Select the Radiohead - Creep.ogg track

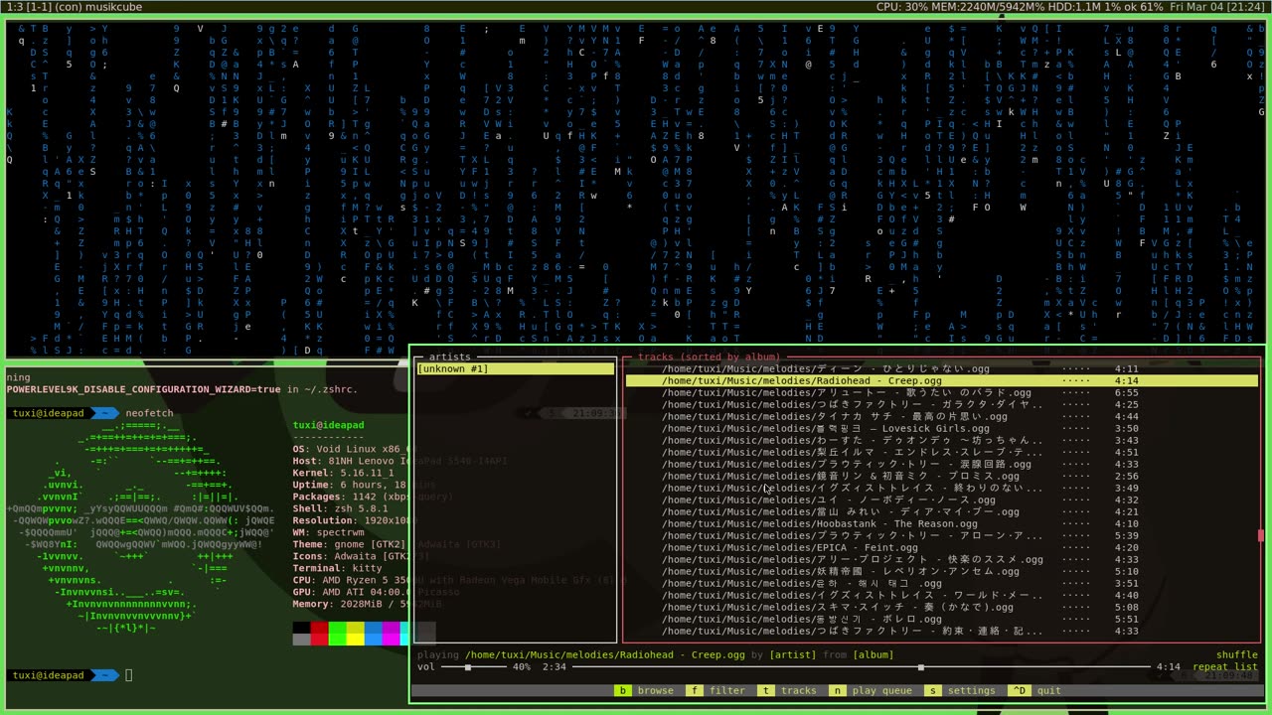[x=942, y=381]
